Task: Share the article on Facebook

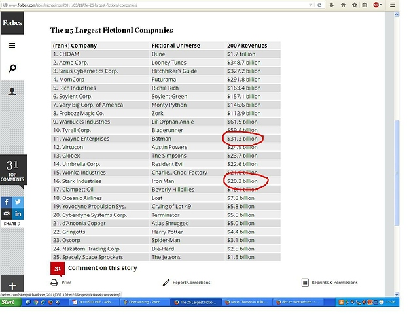Action: 7,202
